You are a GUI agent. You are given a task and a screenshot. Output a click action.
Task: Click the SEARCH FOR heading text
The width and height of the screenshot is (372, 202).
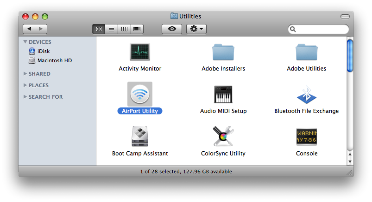pos(45,97)
